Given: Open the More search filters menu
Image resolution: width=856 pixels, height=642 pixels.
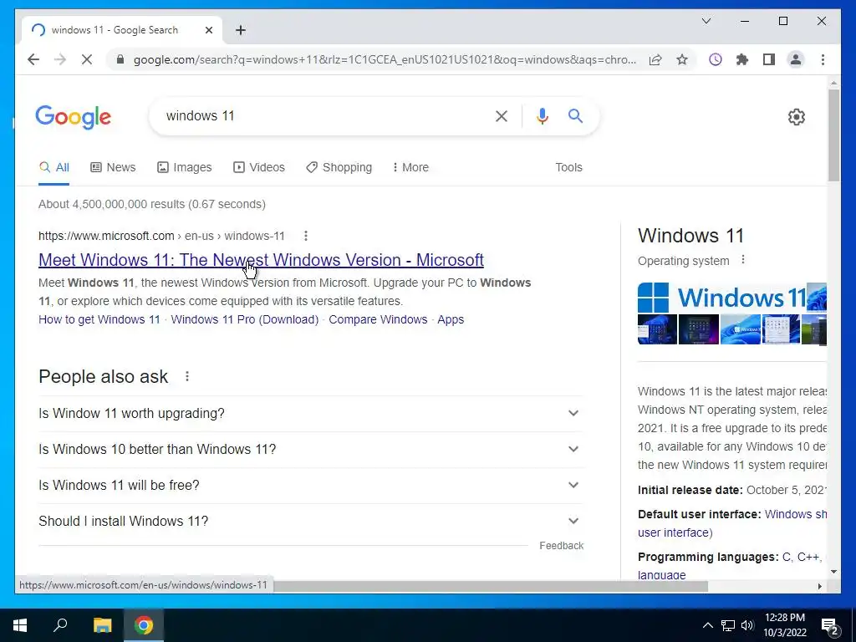Looking at the screenshot, I should click(410, 167).
